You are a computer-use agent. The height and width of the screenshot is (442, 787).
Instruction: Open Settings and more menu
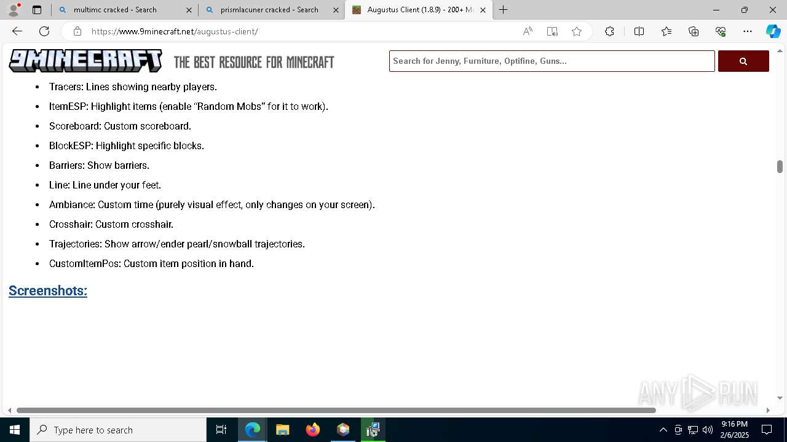(x=748, y=31)
